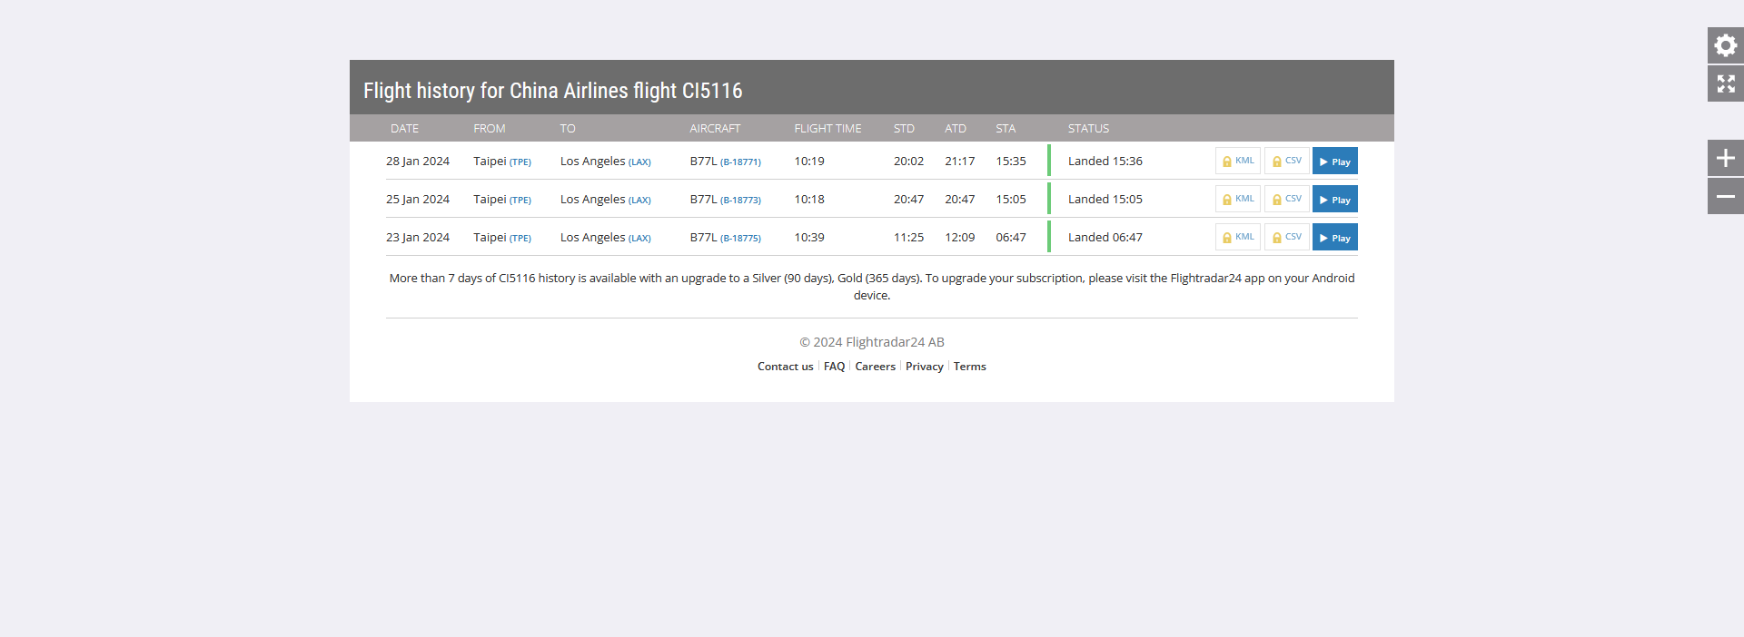Image resolution: width=1744 pixels, height=637 pixels.
Task: Open the Terms footer link
Action: (969, 367)
